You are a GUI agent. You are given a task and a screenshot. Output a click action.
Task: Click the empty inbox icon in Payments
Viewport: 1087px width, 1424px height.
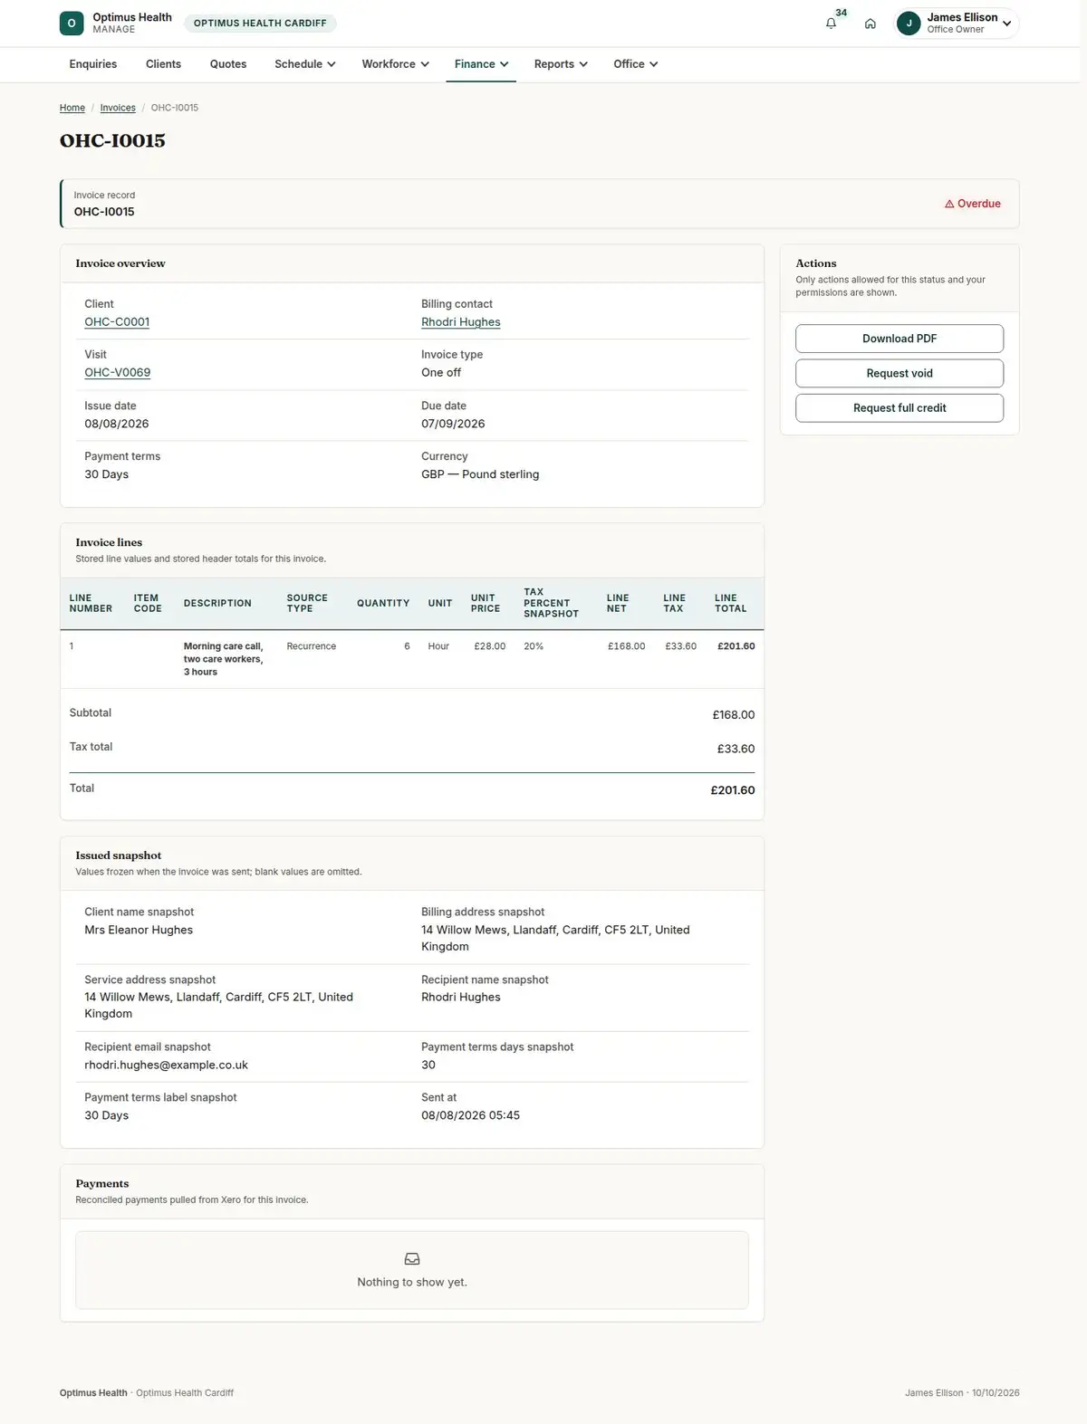(412, 1259)
